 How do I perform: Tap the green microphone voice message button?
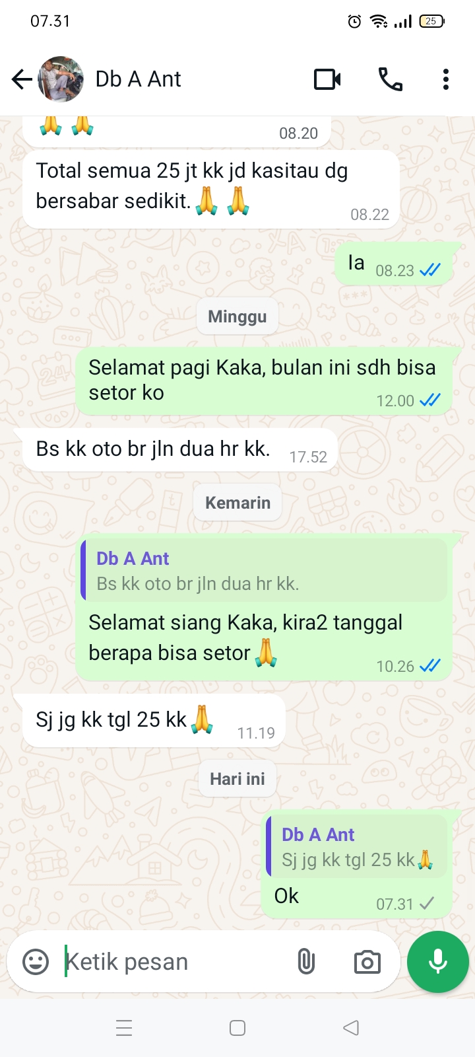[x=438, y=962]
